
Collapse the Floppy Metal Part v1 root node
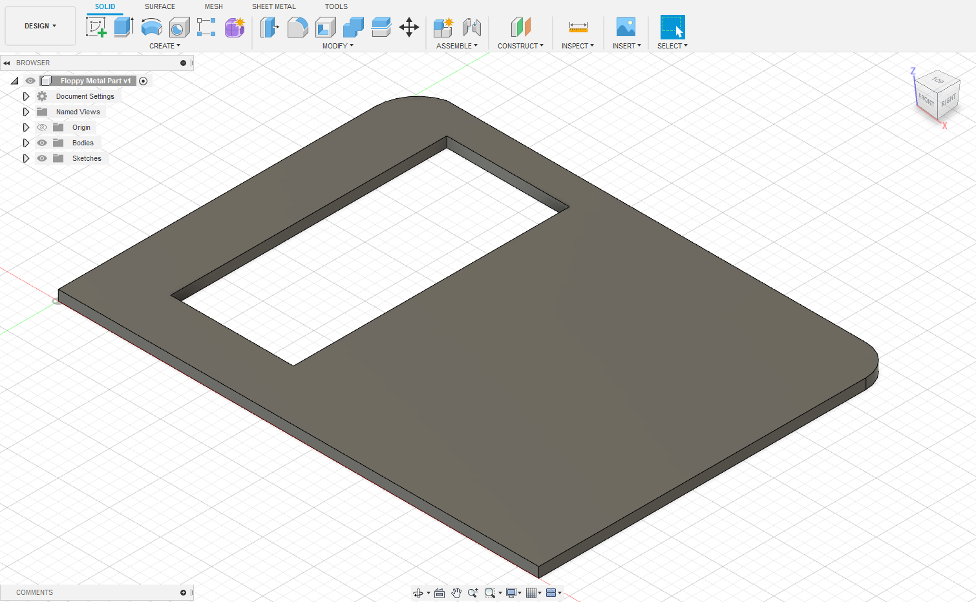click(14, 81)
